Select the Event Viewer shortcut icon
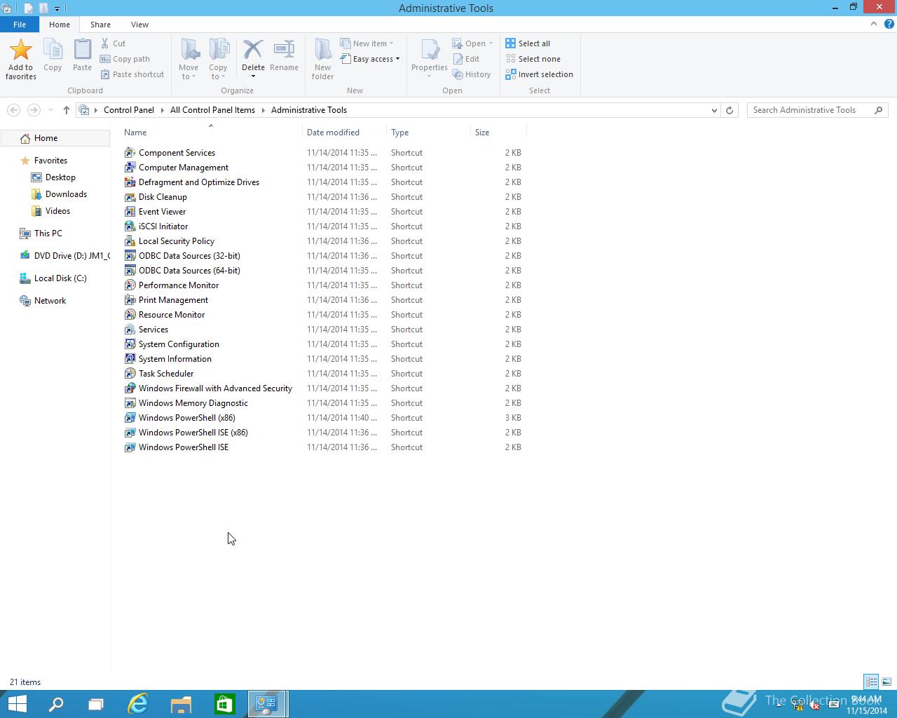The height and width of the screenshot is (718, 897). pyautogui.click(x=130, y=212)
